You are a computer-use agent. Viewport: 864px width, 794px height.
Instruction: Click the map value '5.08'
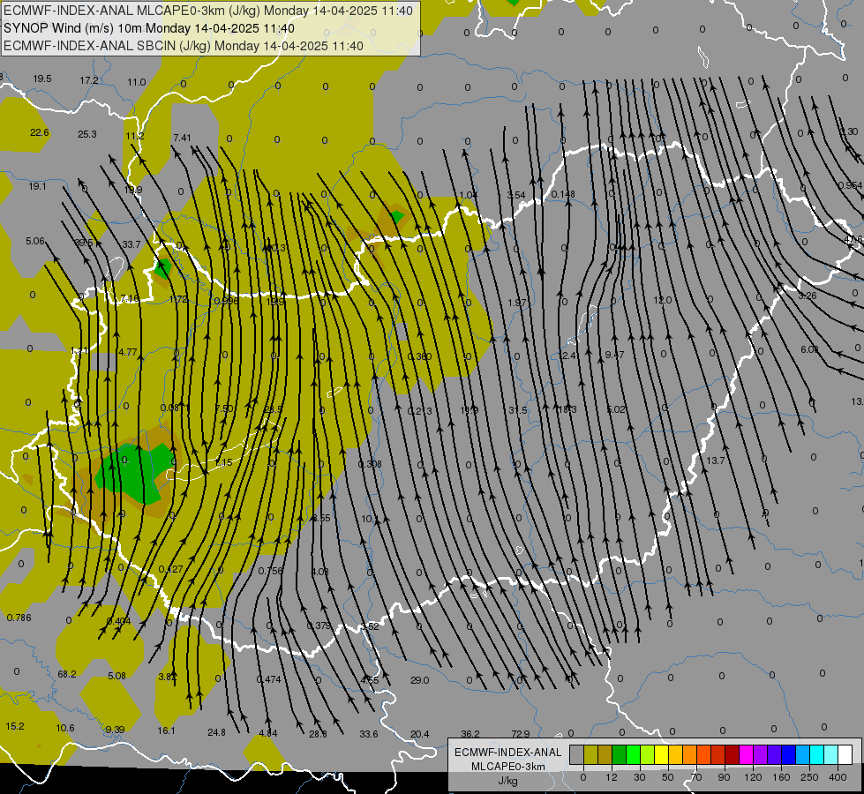click(x=116, y=676)
